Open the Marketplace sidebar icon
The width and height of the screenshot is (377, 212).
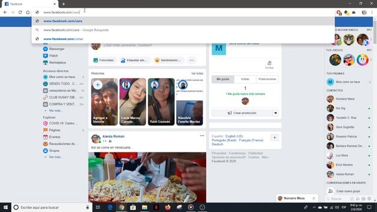tap(45, 62)
